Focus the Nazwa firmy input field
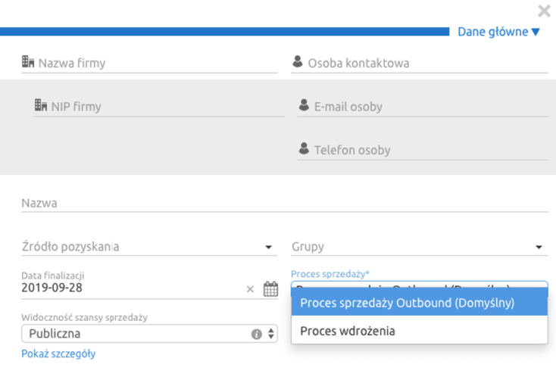 (149, 64)
